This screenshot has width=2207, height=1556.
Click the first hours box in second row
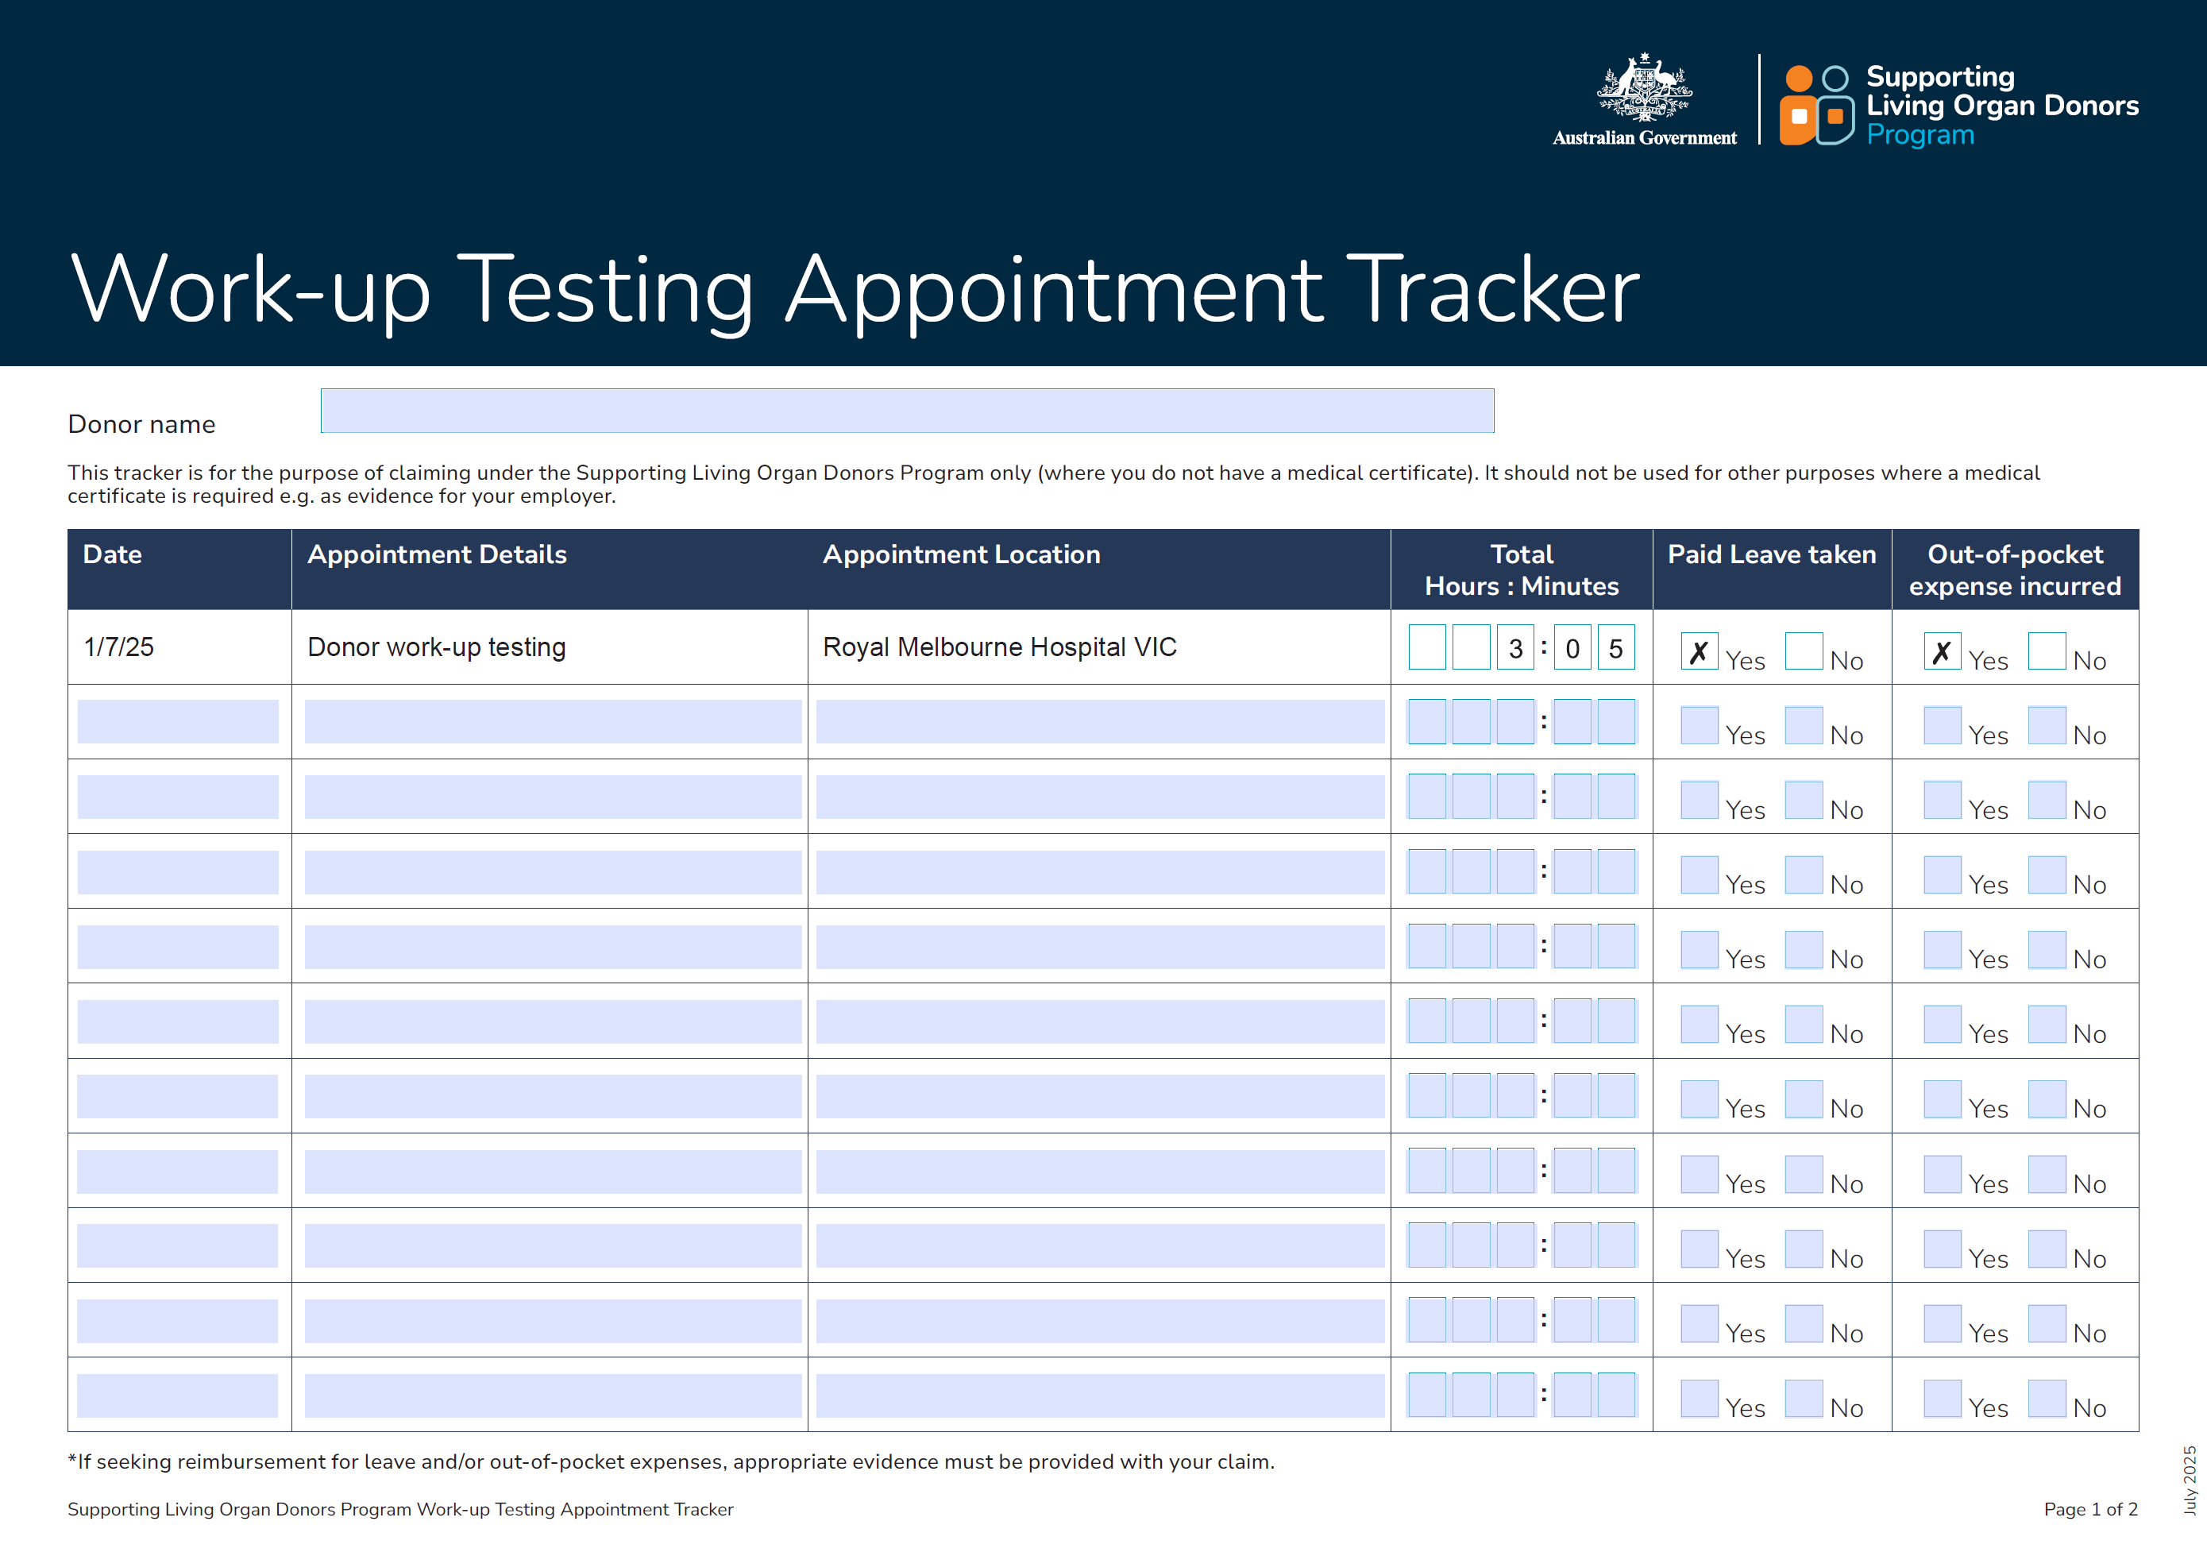[x=1426, y=722]
